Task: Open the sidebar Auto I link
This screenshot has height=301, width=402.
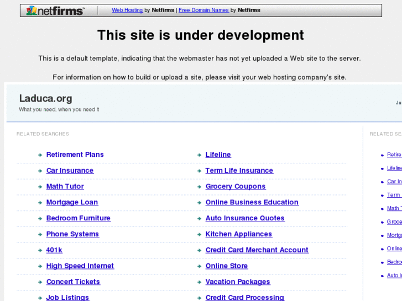Action: (394, 276)
